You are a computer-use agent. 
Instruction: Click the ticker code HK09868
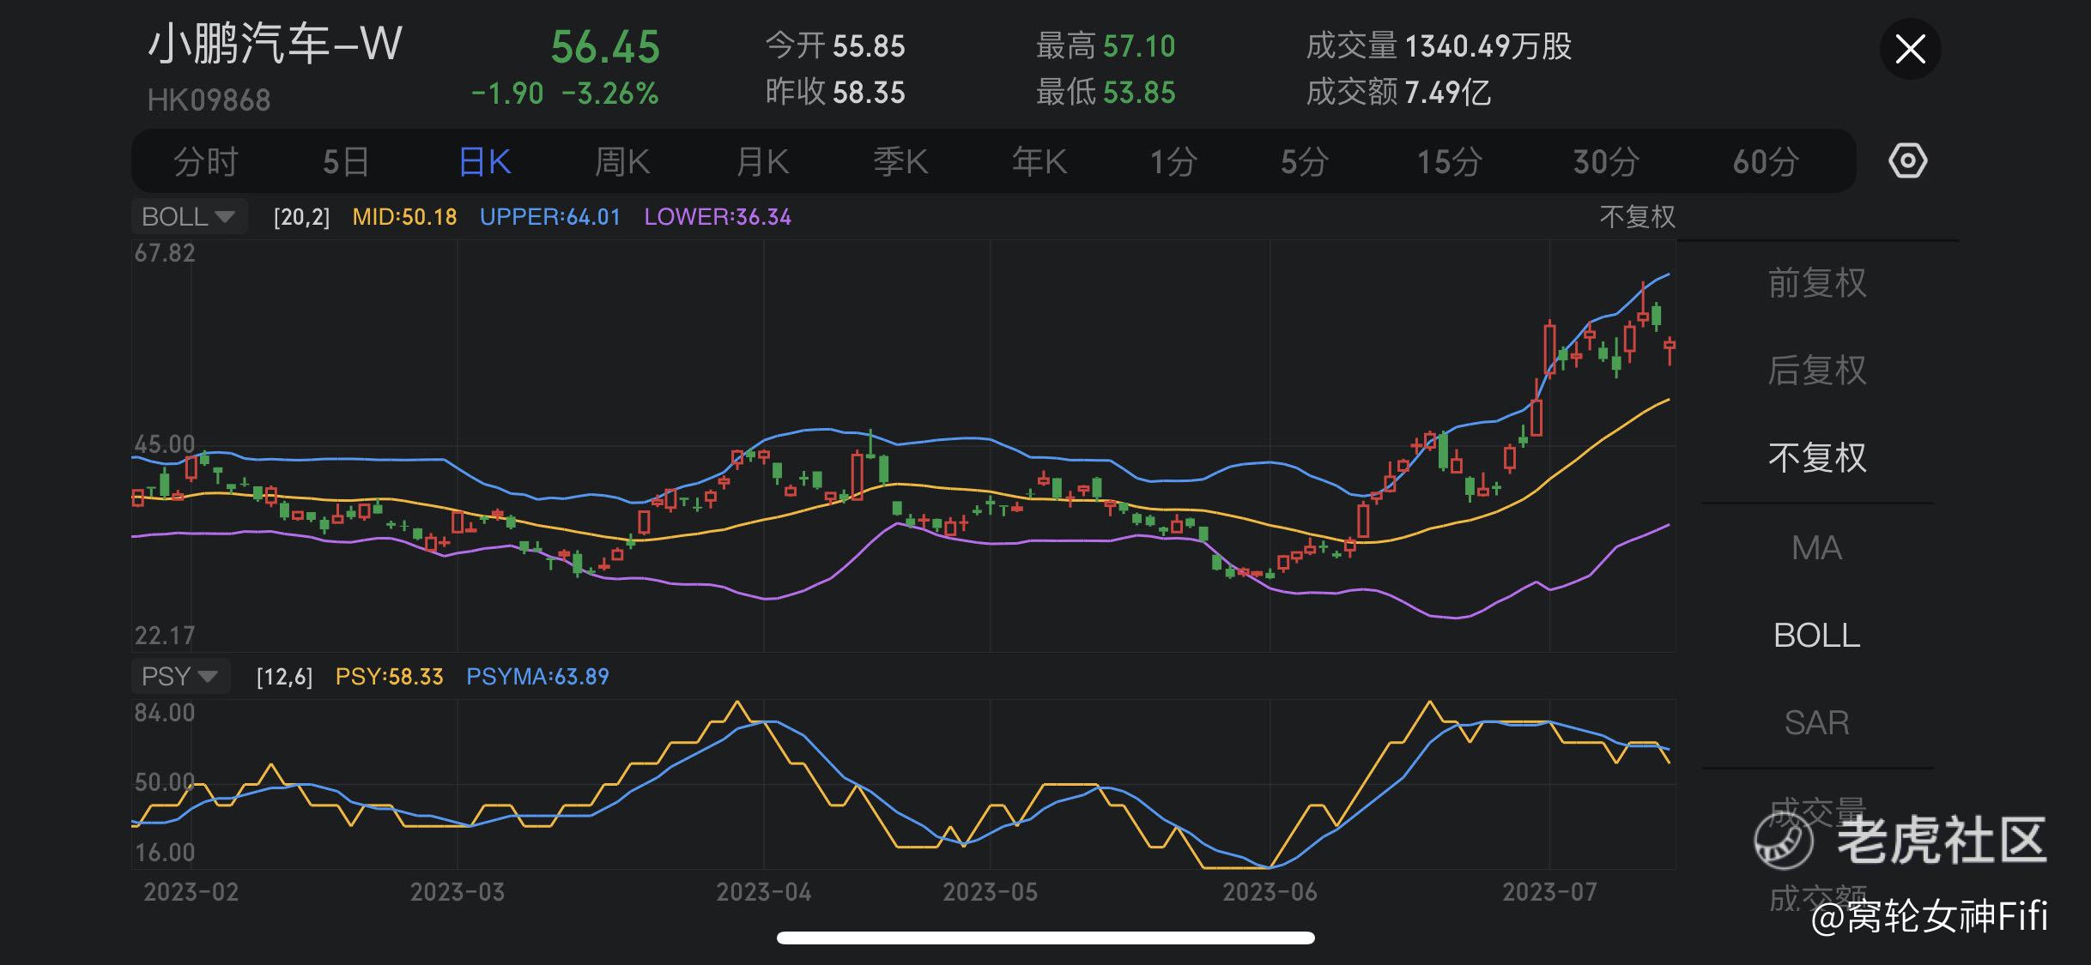209,100
